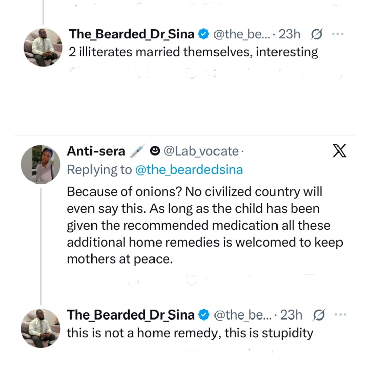Click the slashed-circle icon on the bottom reply

319,315
